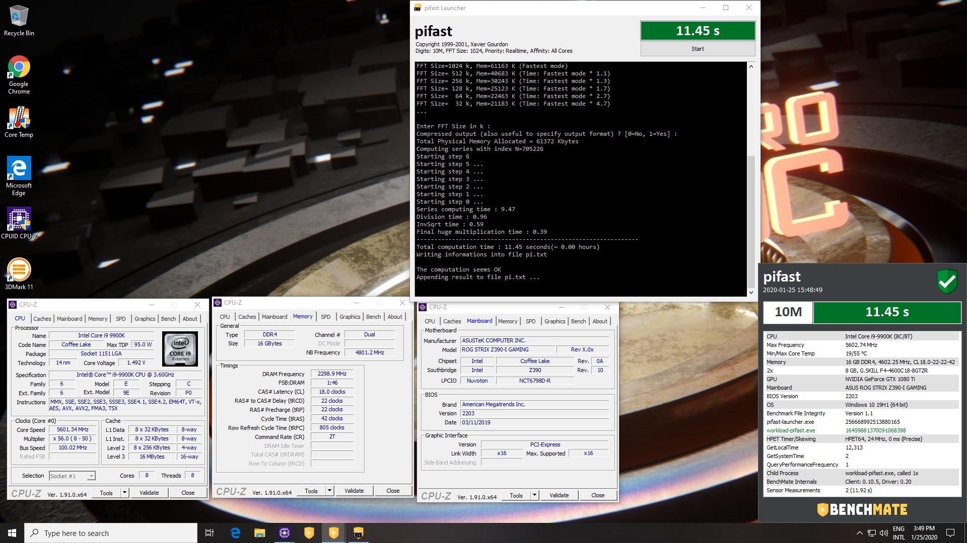Click Validate in CPU-Z CPU window
Image resolution: width=967 pixels, height=543 pixels.
coord(149,493)
